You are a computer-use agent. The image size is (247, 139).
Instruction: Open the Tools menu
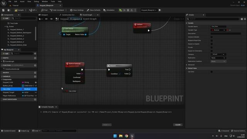(53, 2)
